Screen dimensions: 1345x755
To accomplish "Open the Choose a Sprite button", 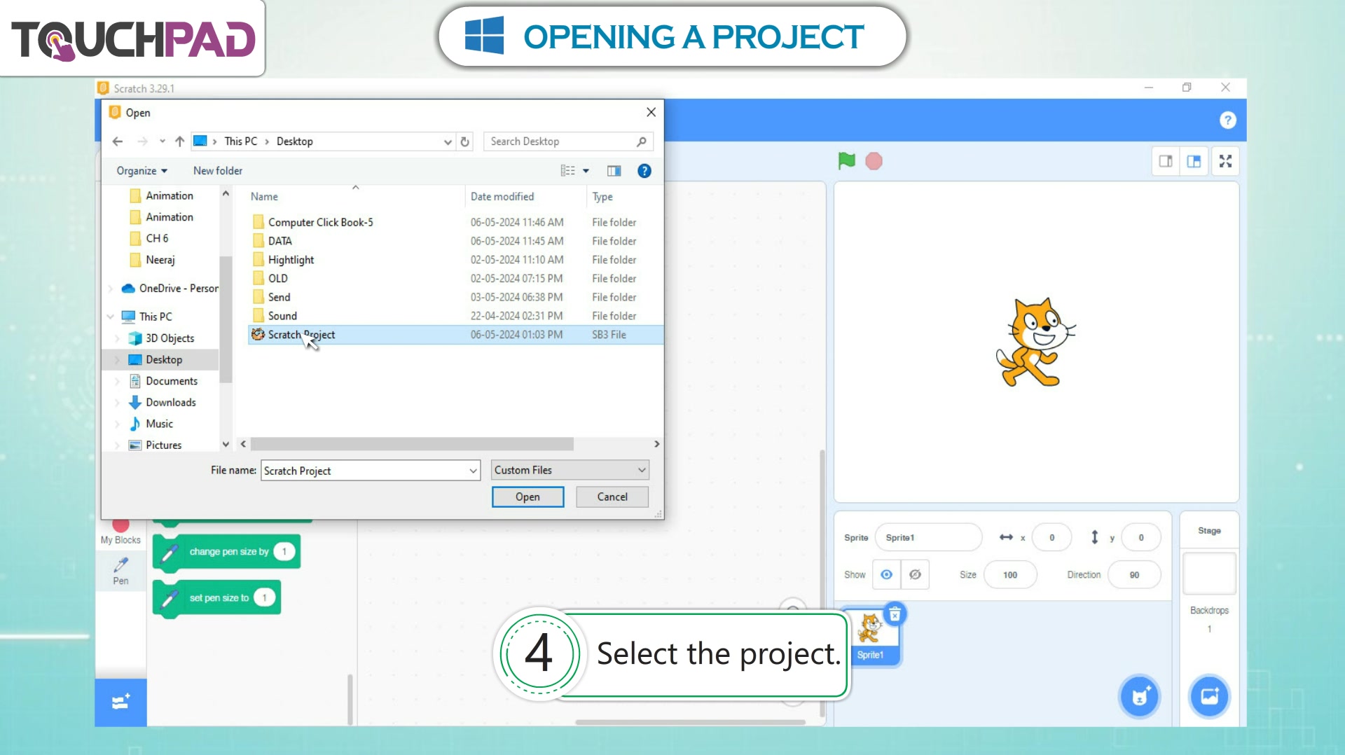I will (x=1139, y=696).
